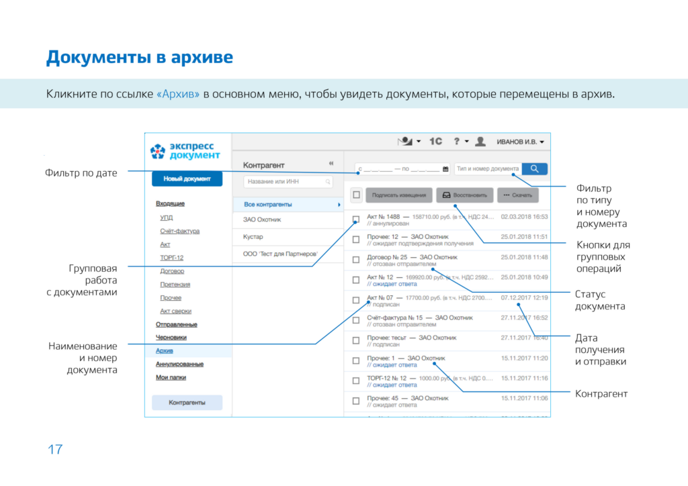Click the Скачать button

[x=518, y=195]
